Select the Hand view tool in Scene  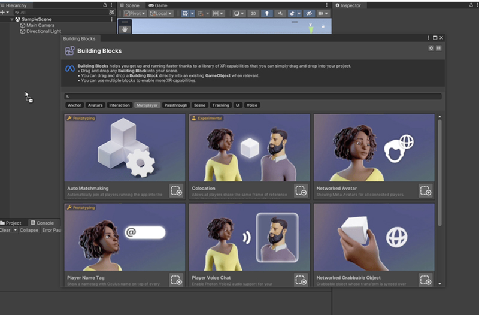coord(125,29)
